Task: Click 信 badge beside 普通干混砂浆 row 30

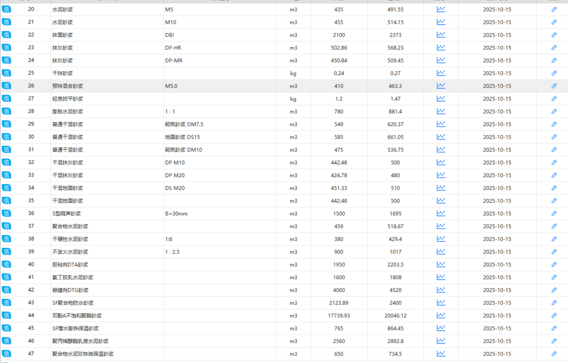Action: coord(6,137)
